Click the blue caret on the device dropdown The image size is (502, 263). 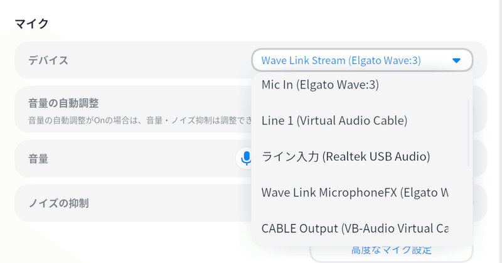click(x=456, y=61)
